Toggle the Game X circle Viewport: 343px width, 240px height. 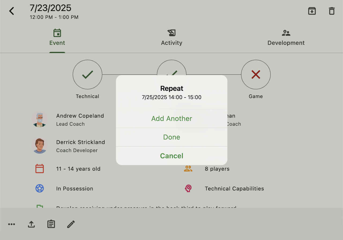tap(256, 74)
